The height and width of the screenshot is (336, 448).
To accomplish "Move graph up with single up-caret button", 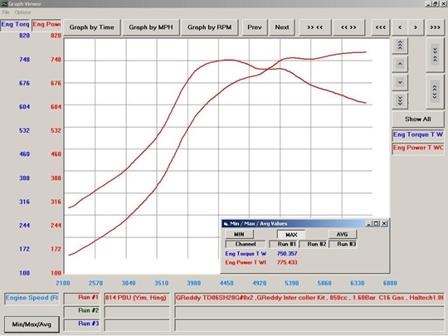I will tap(400, 64).
